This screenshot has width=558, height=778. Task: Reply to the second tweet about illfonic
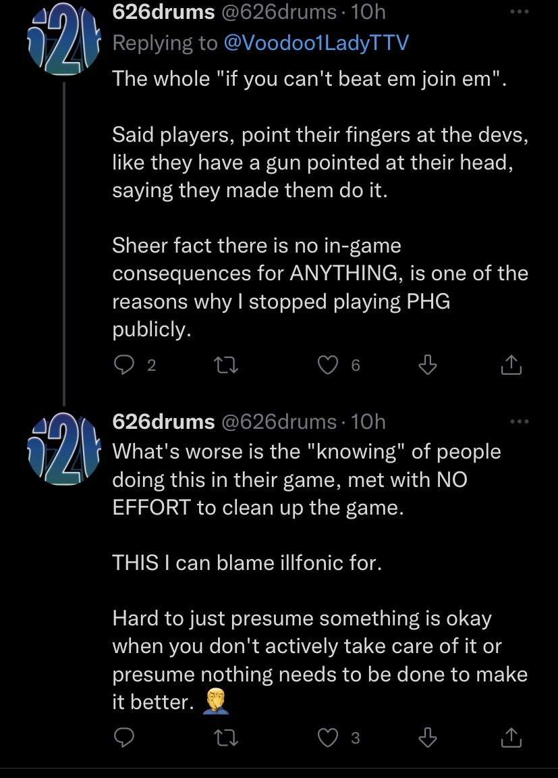click(x=123, y=739)
